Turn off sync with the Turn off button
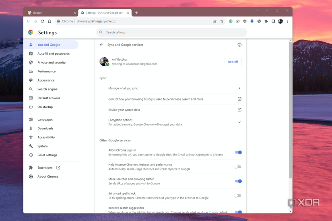Screen dimensions: 332x221 (x=233, y=61)
